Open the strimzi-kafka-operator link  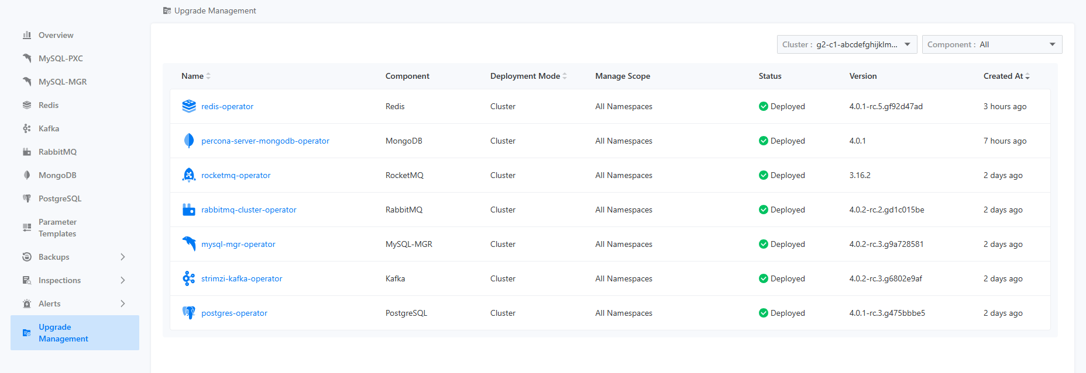coord(241,278)
